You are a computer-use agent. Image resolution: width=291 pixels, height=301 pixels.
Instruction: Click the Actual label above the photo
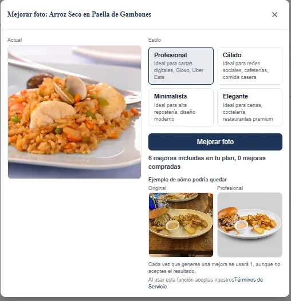[15, 40]
